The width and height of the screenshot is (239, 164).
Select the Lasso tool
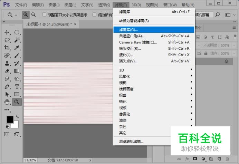pos(7,40)
